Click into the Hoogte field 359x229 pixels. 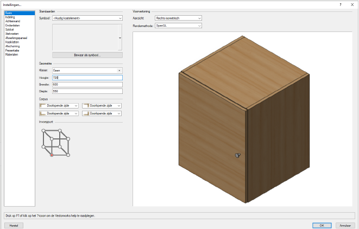[x=87, y=78]
